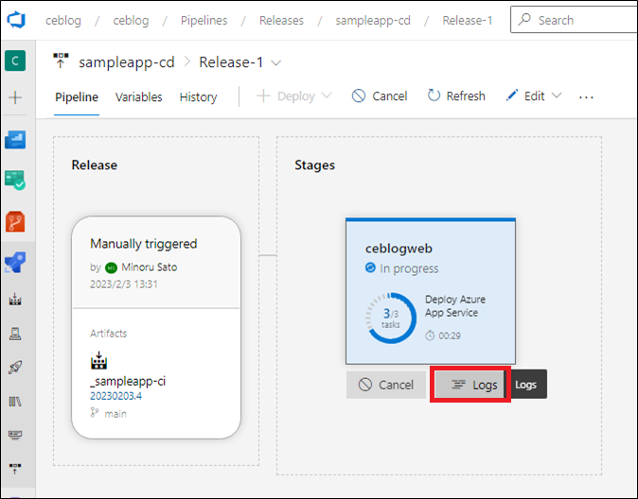This screenshot has width=638, height=499.
Task: Open the ceblog project avatar tile
Action: pyautogui.click(x=15, y=60)
